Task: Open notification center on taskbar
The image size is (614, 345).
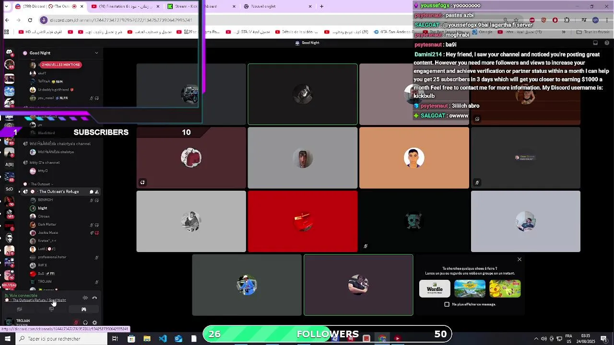Action: pyautogui.click(x=604, y=339)
